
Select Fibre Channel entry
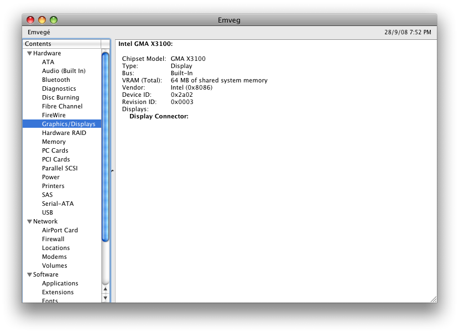(x=62, y=106)
